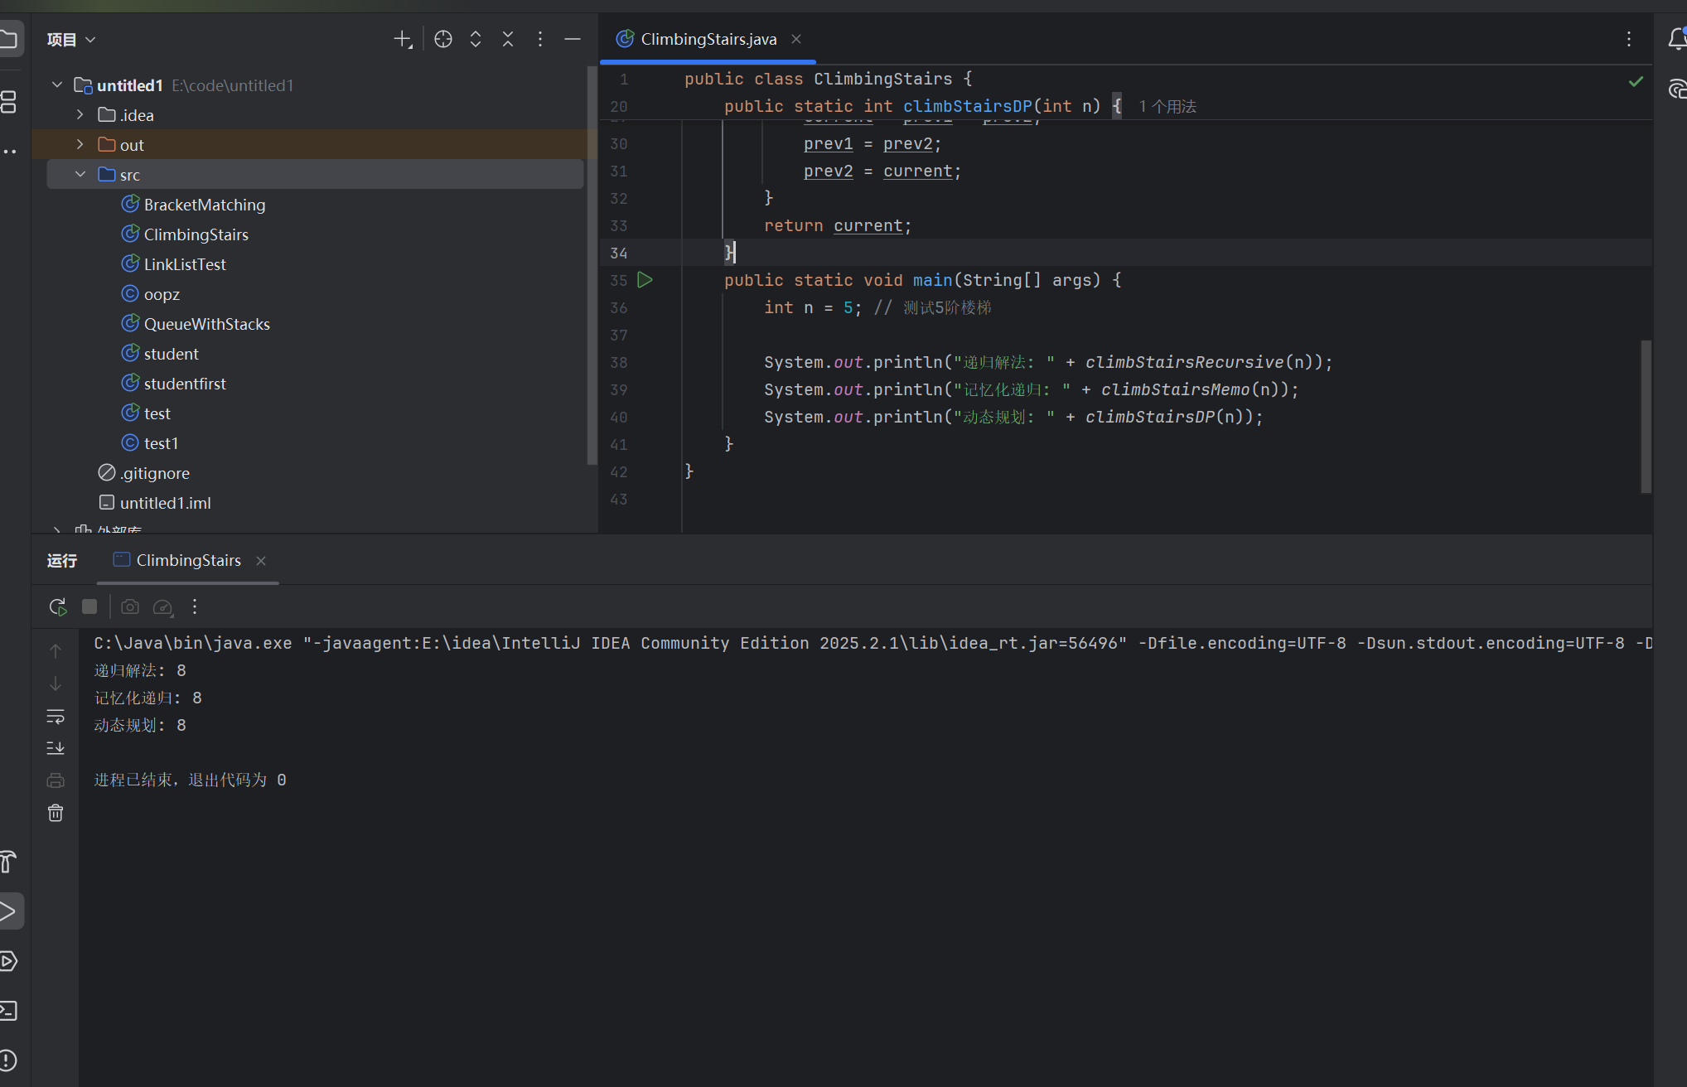
Task: Show more tool windows ellipsis in left stripe
Action: 9,152
